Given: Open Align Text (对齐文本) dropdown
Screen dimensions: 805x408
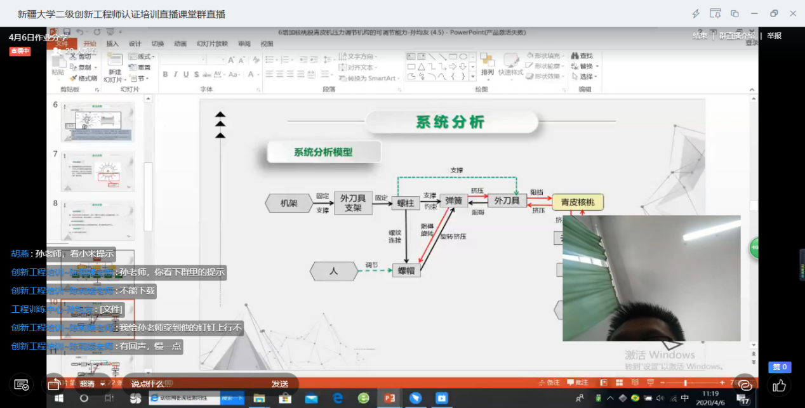Looking at the screenshot, I should [359, 67].
